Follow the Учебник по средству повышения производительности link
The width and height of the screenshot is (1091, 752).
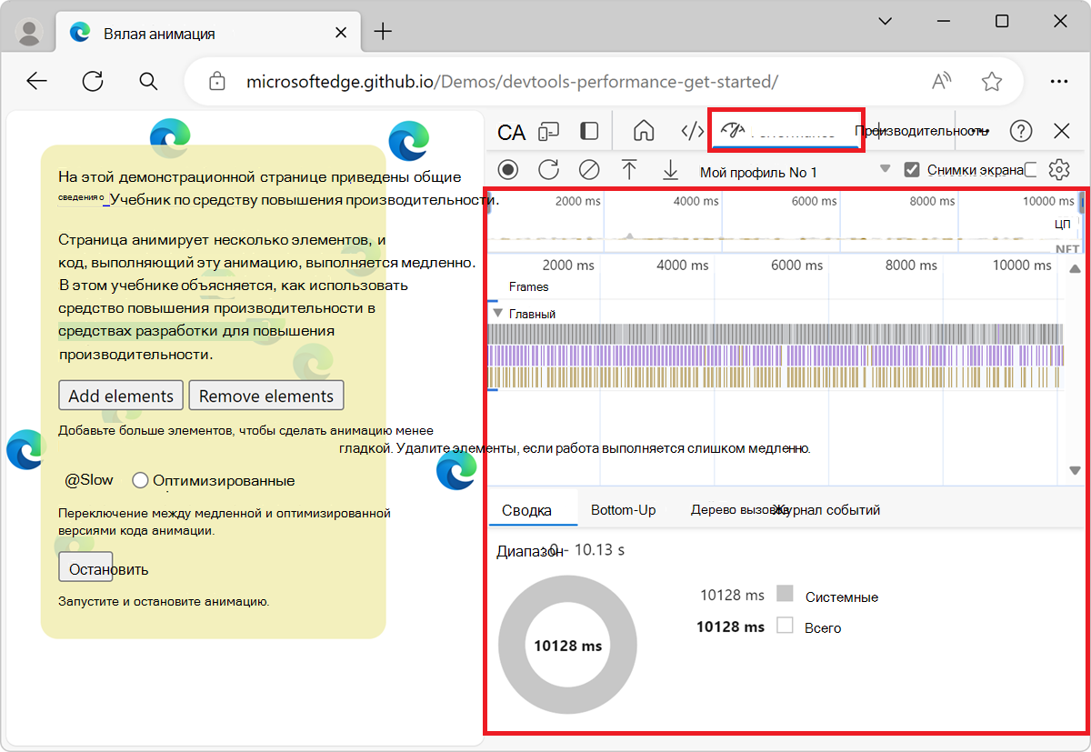[x=305, y=199]
